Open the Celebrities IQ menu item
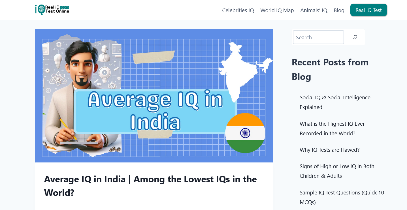This screenshot has height=210, width=407. pos(238,10)
